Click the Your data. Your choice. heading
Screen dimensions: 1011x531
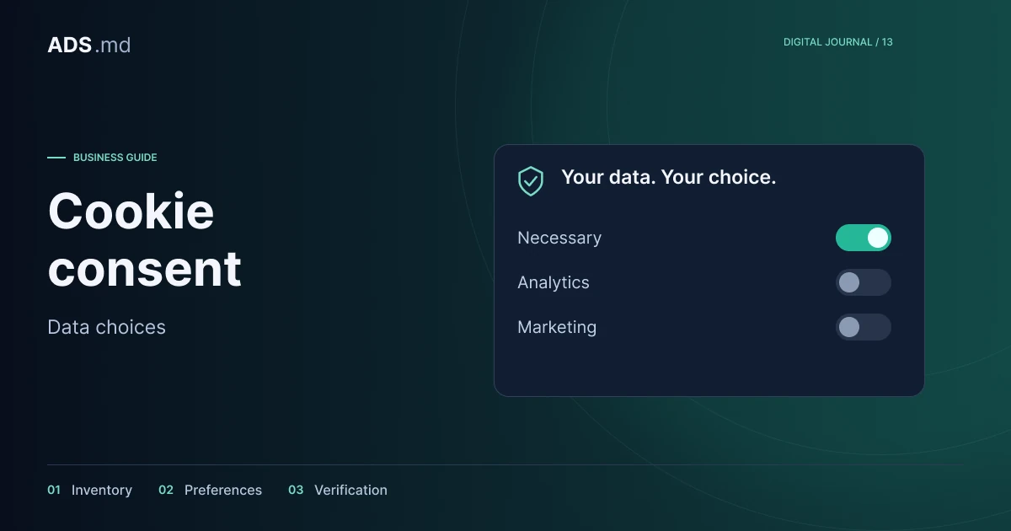coord(669,177)
